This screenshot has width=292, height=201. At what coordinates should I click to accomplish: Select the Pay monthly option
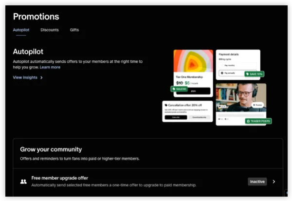tap(238, 65)
